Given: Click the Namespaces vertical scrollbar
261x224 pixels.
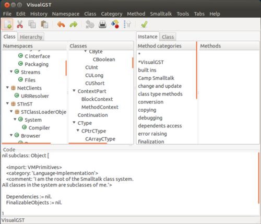Looking at the screenshot, I should pos(66,68).
